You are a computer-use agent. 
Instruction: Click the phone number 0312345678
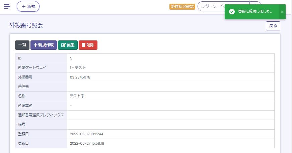(80, 77)
